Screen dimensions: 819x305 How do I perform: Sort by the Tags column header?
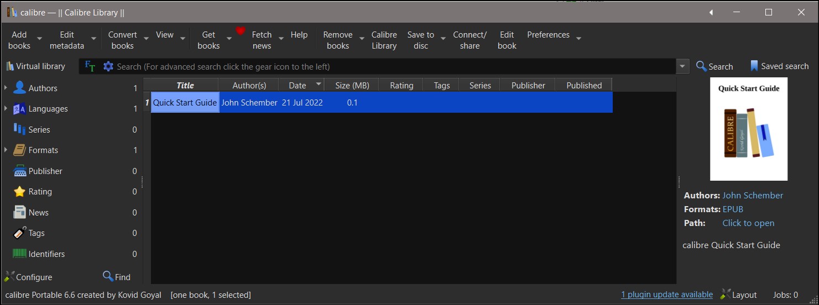442,85
